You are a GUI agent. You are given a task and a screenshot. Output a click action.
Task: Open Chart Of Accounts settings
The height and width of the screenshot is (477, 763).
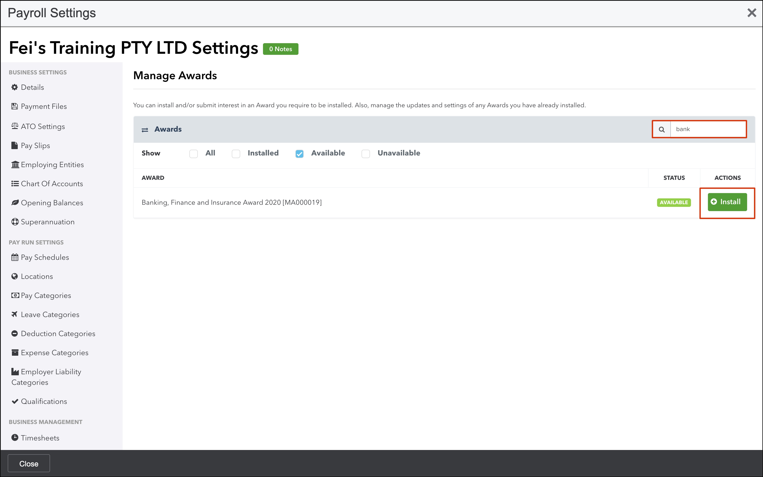click(x=52, y=184)
